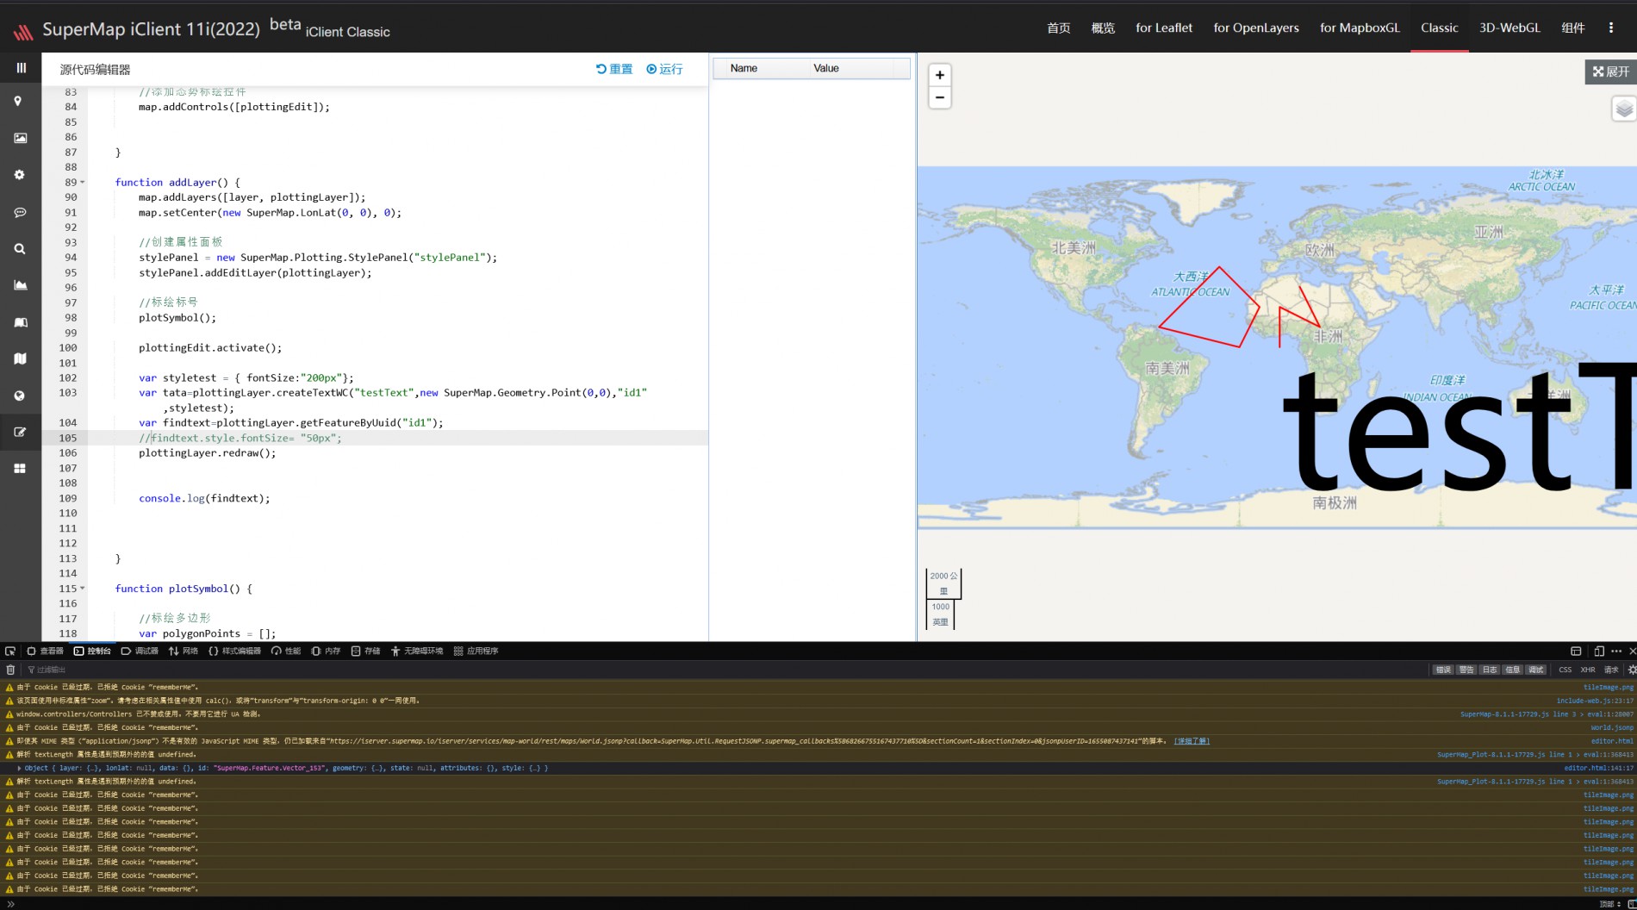Screen dimensions: 1637x910
Task: Open the for Leaflet navigation tab
Action: click(1164, 28)
